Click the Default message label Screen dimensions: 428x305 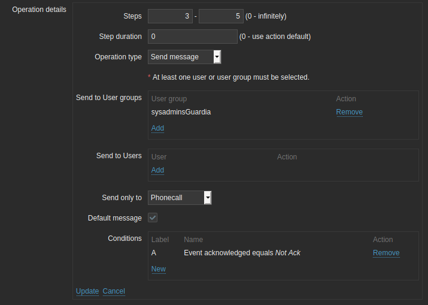(114, 218)
